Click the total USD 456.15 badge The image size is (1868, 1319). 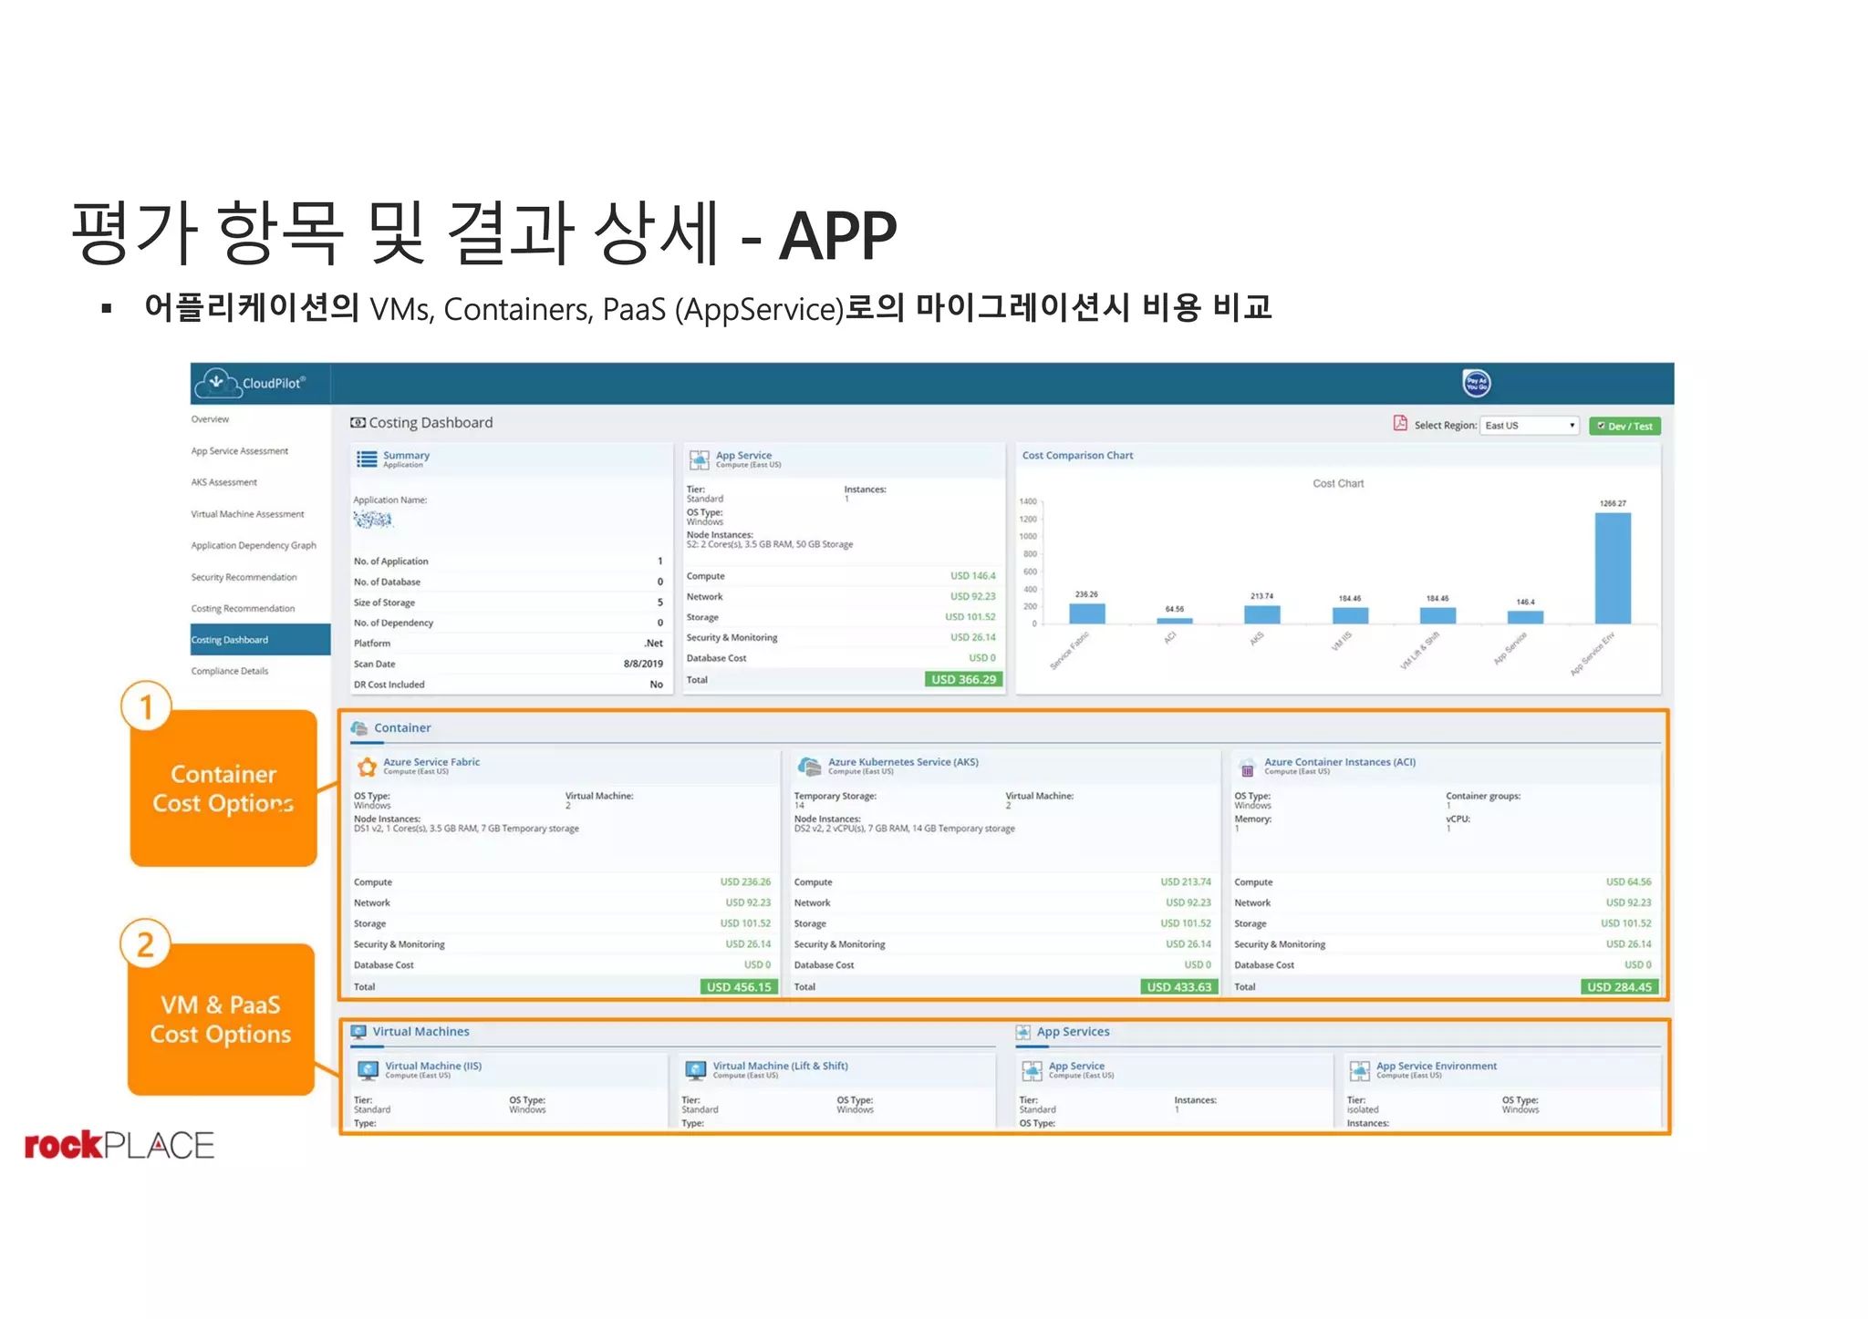click(739, 986)
